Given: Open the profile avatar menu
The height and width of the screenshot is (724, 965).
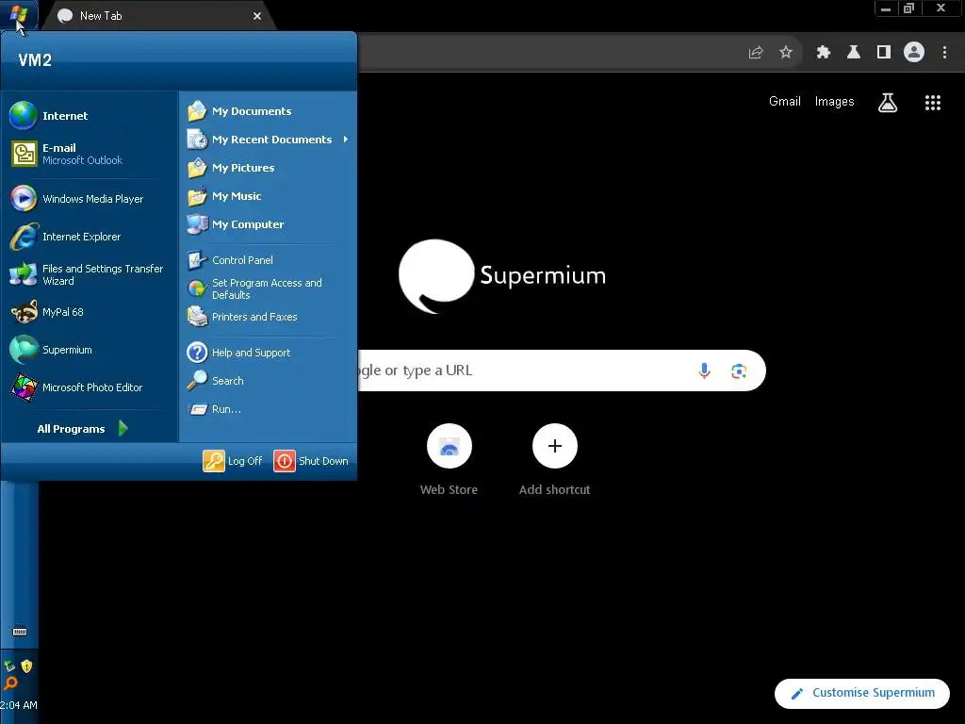Looking at the screenshot, I should click(x=914, y=53).
